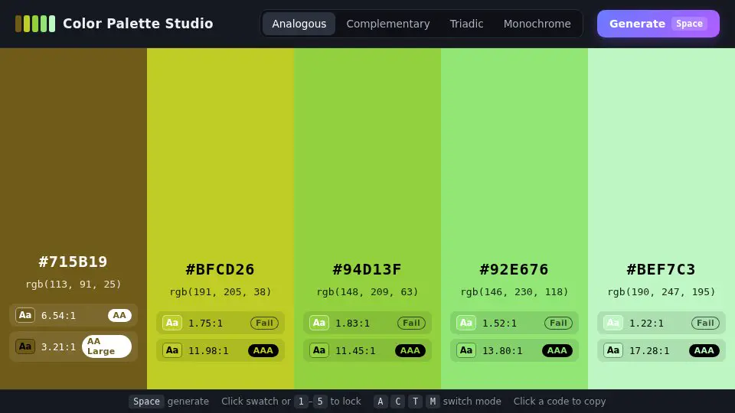Click AAA badge next to 13.80:1
The width and height of the screenshot is (735, 413).
(x=557, y=350)
